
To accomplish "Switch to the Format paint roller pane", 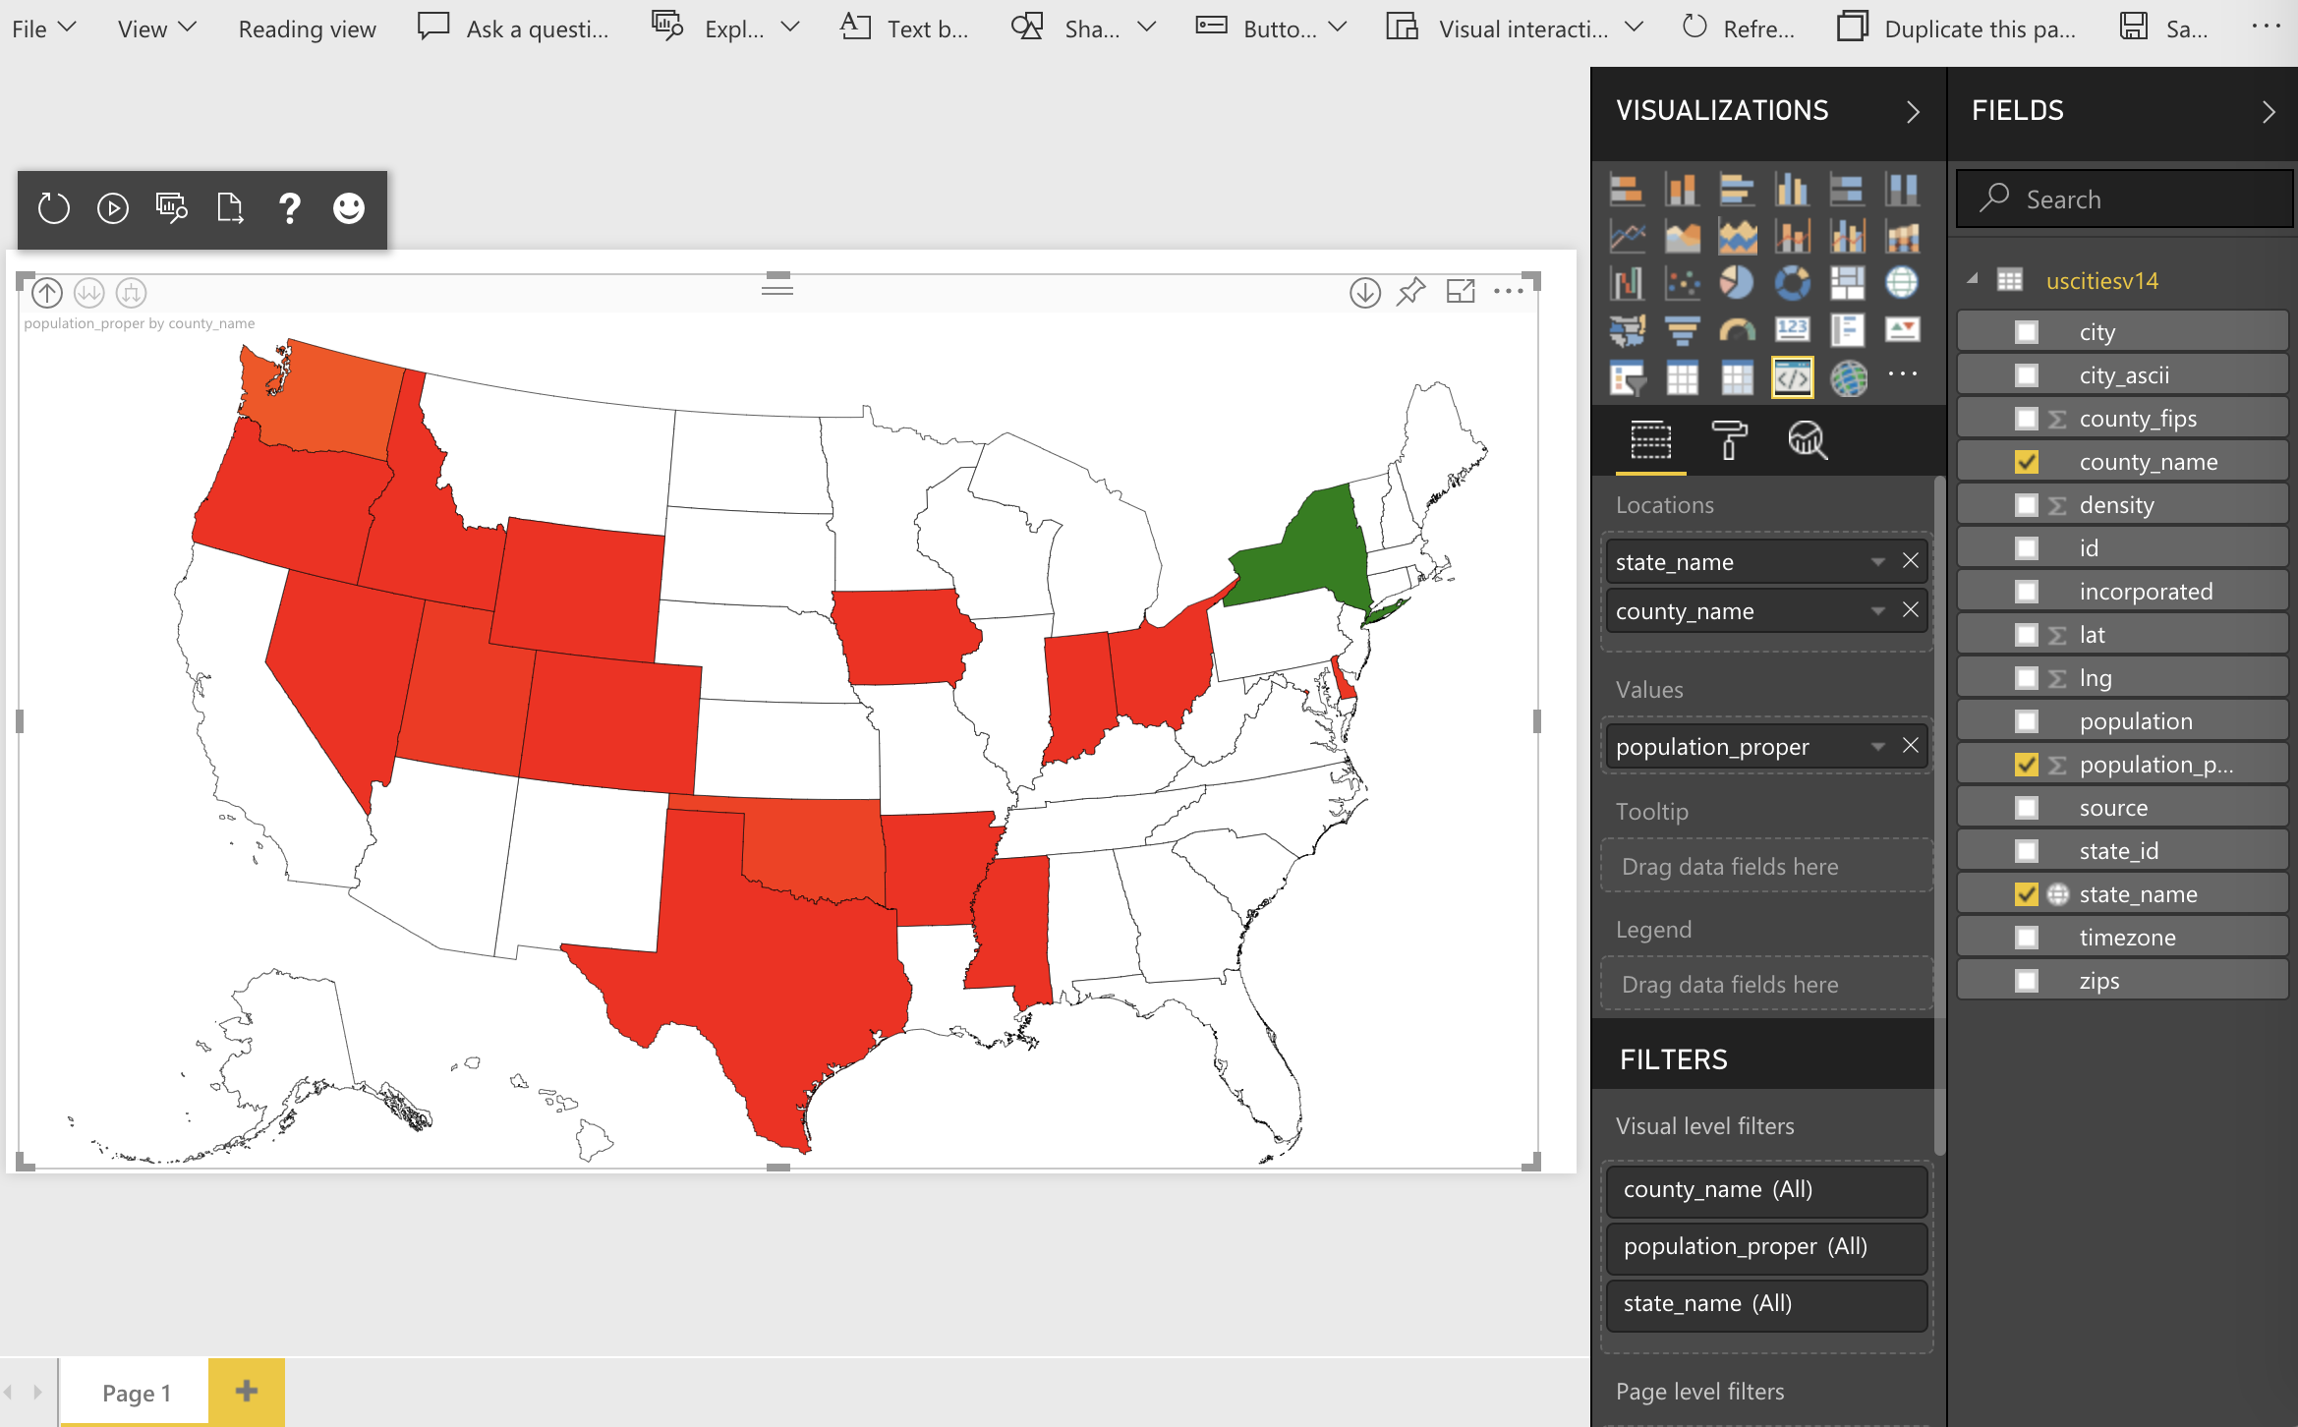I will (1731, 441).
